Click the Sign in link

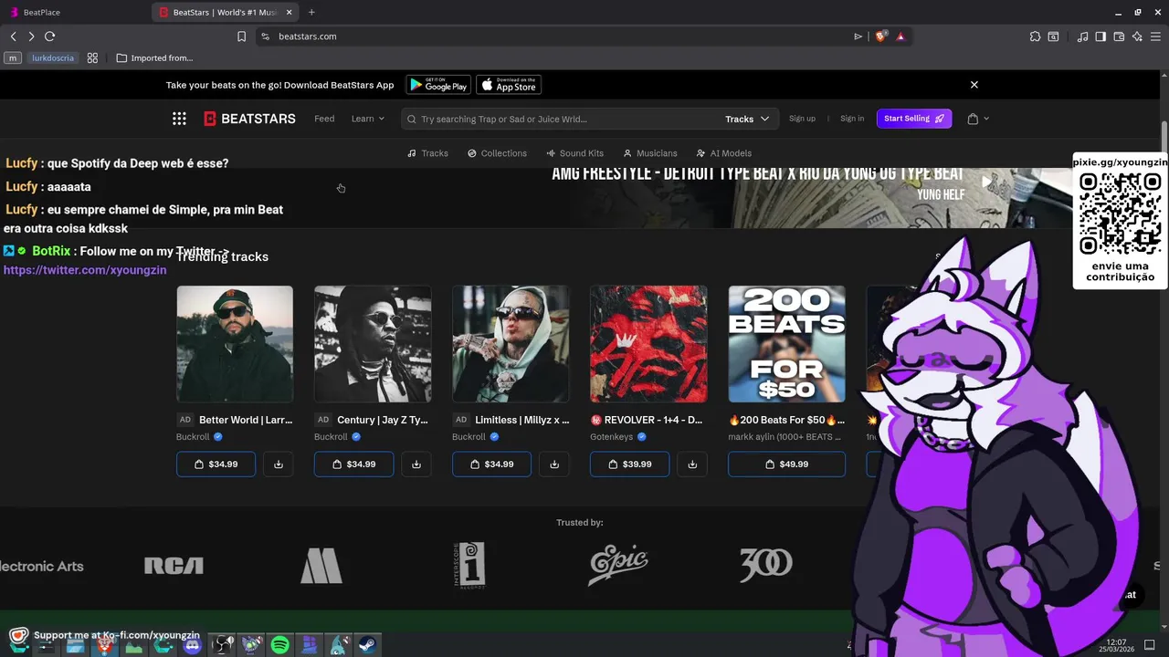[x=852, y=119]
